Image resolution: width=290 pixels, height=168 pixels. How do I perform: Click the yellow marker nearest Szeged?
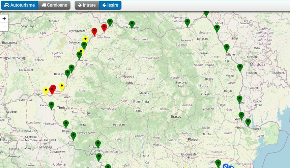pyautogui.click(x=46, y=90)
